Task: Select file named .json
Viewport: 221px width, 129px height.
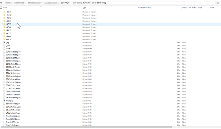Action: click(8, 46)
